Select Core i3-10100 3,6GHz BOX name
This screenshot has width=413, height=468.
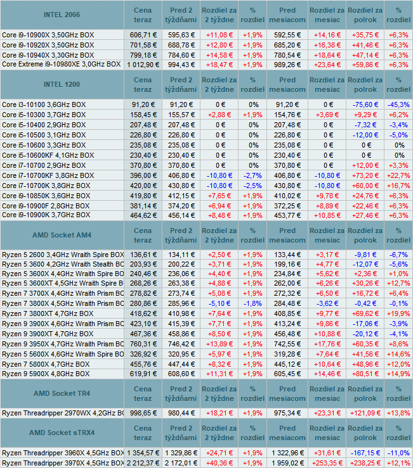[44, 104]
